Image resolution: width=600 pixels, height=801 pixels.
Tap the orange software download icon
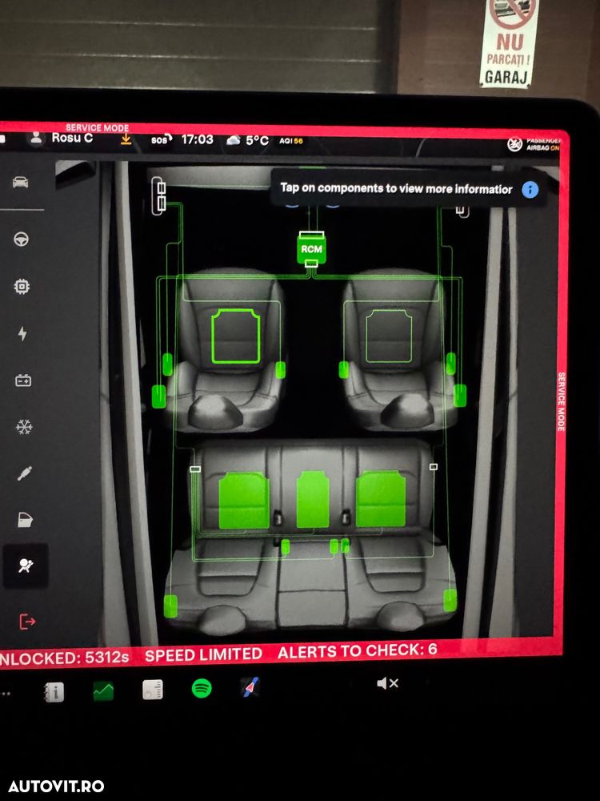click(126, 139)
